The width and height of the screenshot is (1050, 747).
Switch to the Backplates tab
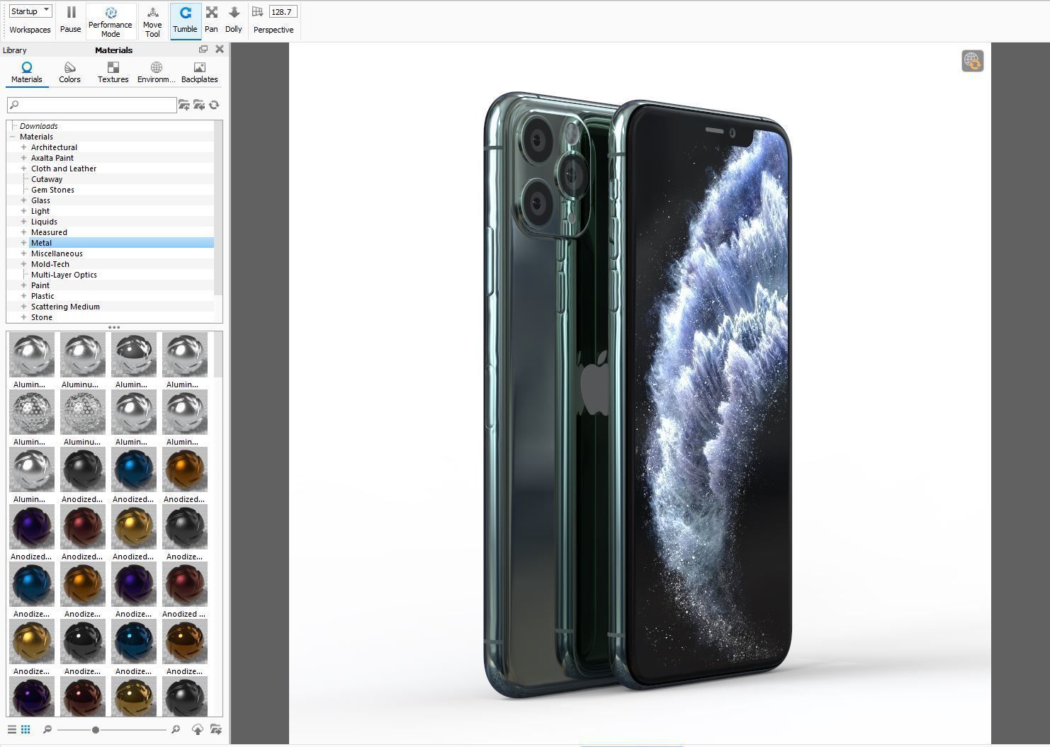[x=200, y=72]
